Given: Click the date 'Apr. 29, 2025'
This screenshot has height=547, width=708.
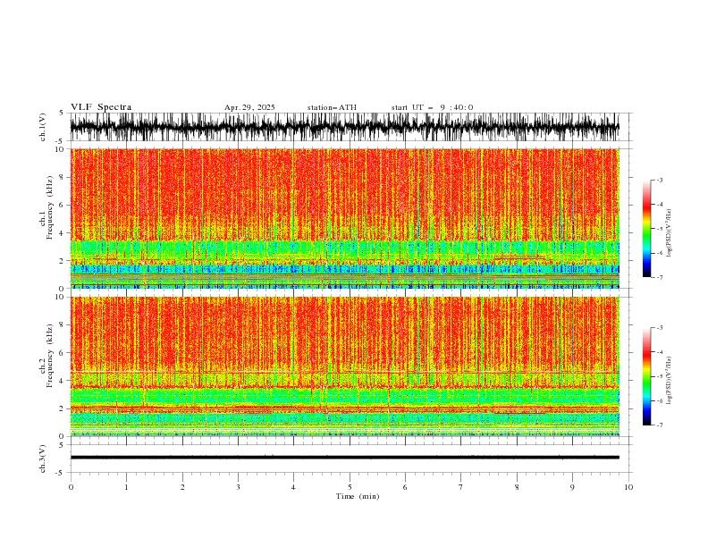Looking at the screenshot, I should [x=249, y=107].
